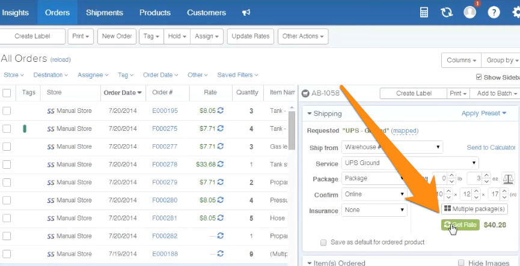This screenshot has width=520, height=266.
Task: Open the Add to Batch dropdown
Action: [x=495, y=94]
